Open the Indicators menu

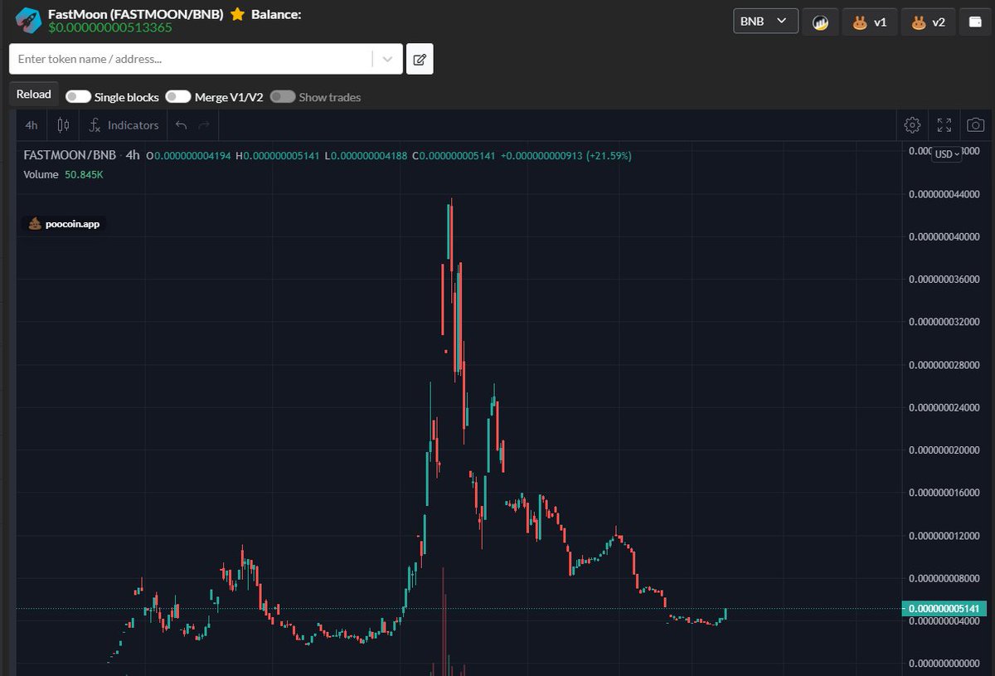pyautogui.click(x=124, y=125)
